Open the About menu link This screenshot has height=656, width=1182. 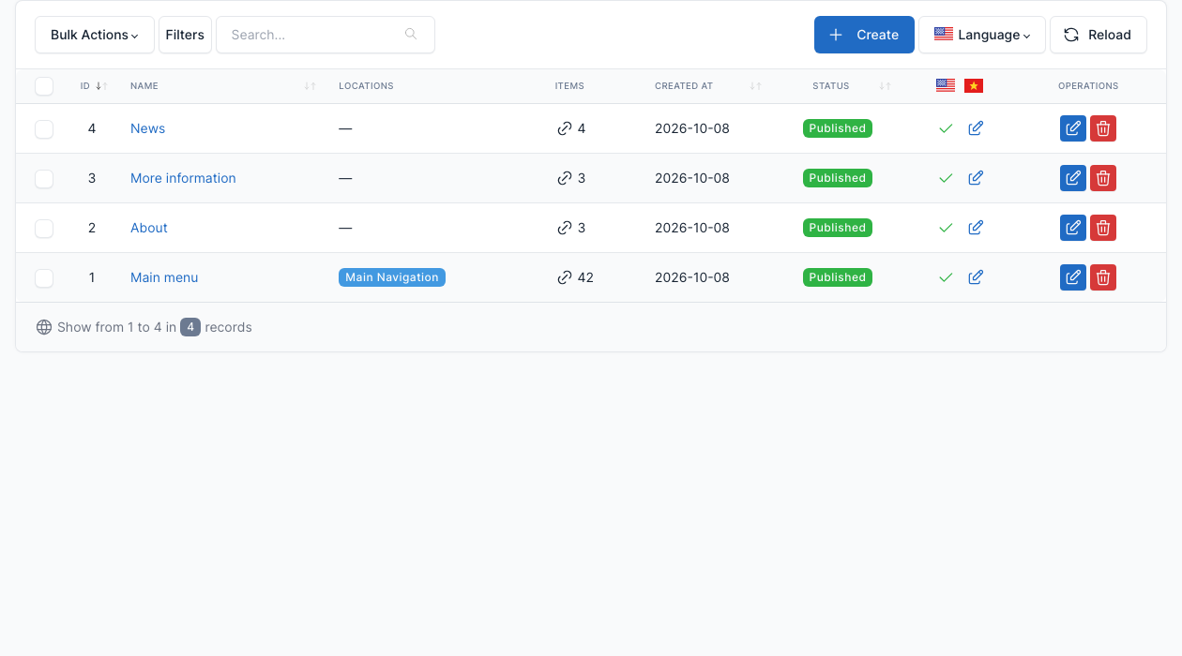pos(149,228)
